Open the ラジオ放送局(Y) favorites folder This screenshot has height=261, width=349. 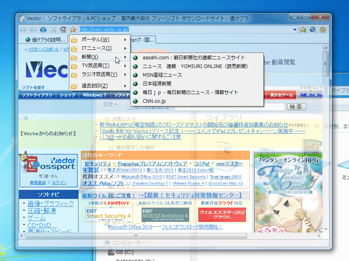(x=100, y=74)
